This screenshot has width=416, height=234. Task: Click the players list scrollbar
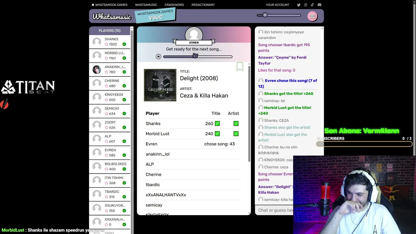[x=132, y=130]
